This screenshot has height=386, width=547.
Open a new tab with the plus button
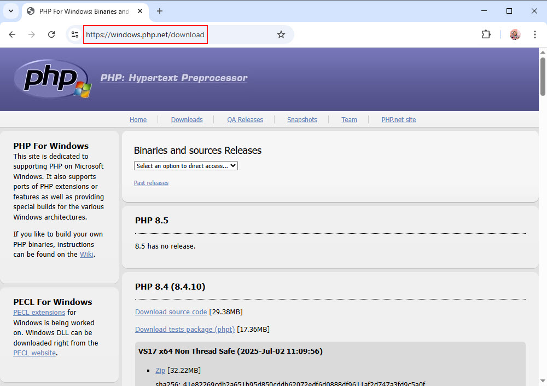coord(159,11)
